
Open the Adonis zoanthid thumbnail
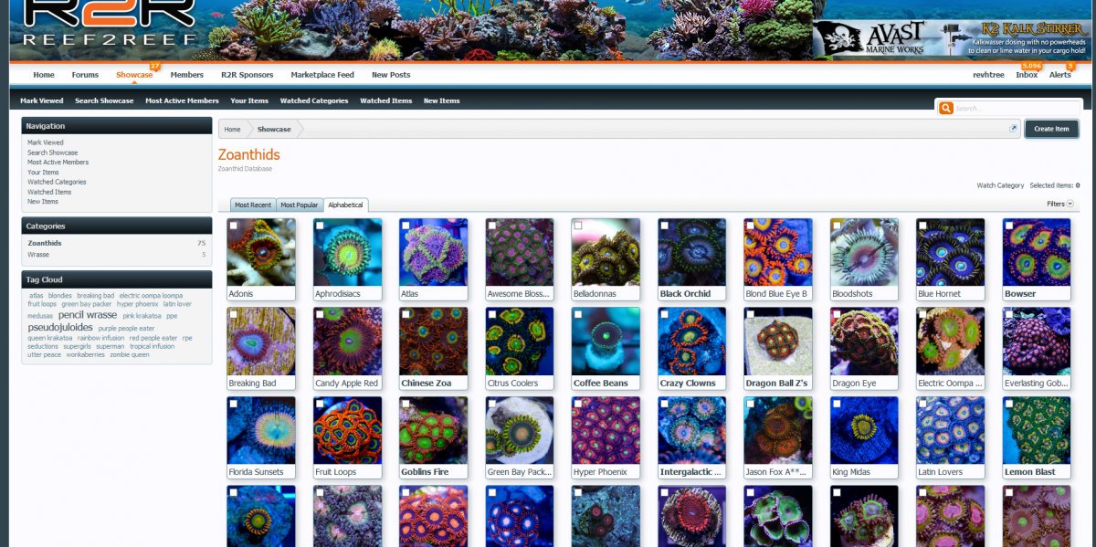[x=261, y=252]
